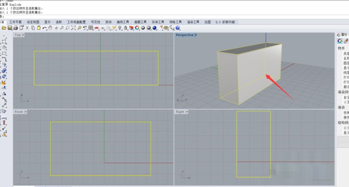Image resolution: width=349 pixels, height=187 pixels.
Task: Select the Pan hand tool
Action: pos(50,28)
